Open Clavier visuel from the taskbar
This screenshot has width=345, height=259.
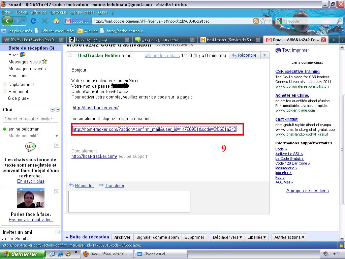pyautogui.click(x=161, y=254)
